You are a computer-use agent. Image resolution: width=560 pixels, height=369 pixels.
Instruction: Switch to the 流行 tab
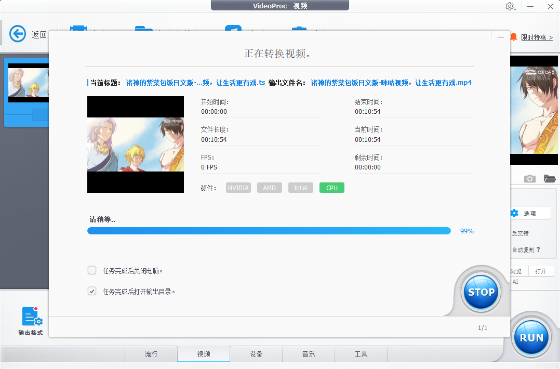coord(151,354)
